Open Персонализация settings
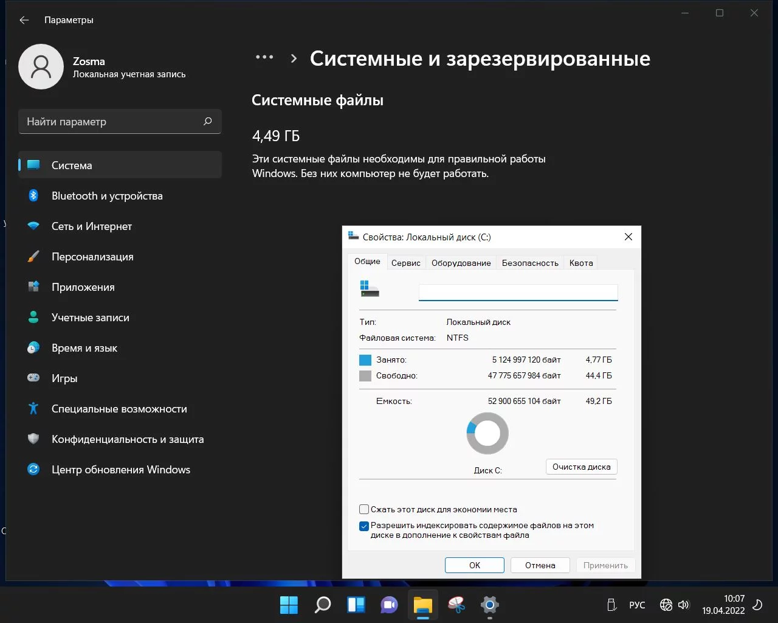778x623 pixels. (x=120, y=256)
